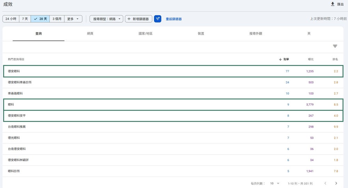Click the 重設篩選器 link
Screen dimensions: 348x188
(174, 19)
